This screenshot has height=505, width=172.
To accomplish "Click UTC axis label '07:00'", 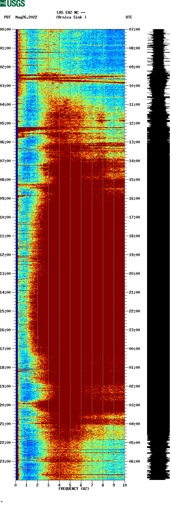I will [x=135, y=29].
